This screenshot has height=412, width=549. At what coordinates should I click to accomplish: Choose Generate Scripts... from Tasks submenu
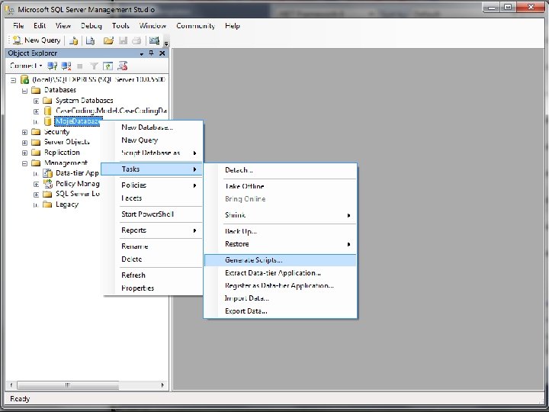pyautogui.click(x=280, y=260)
